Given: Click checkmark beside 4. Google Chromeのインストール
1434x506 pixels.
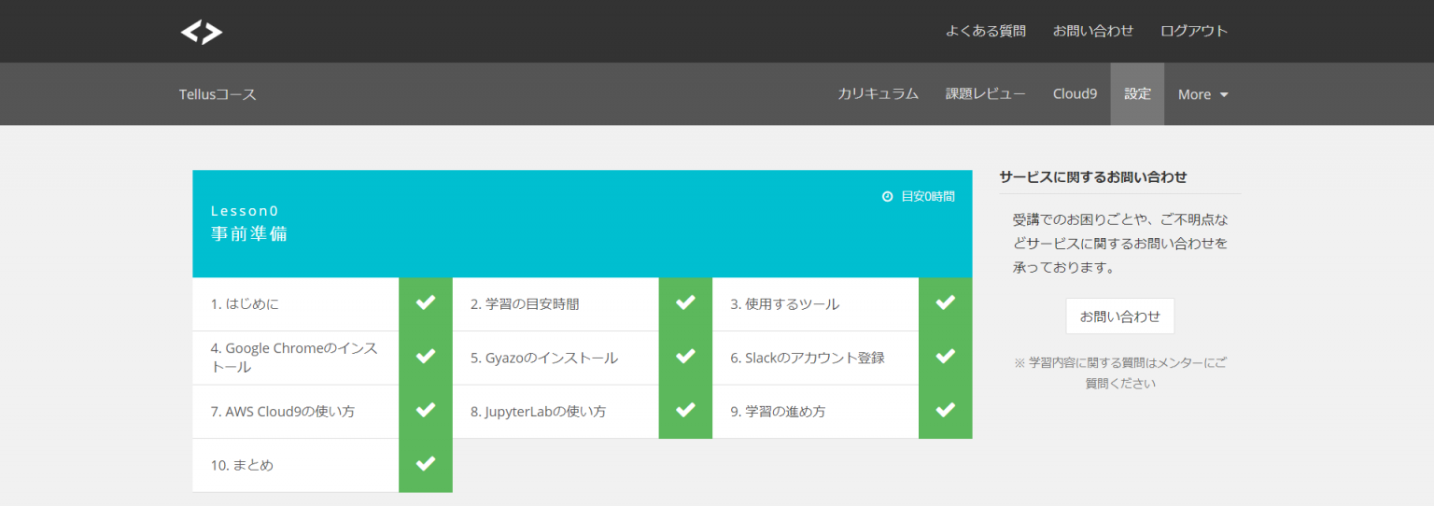Looking at the screenshot, I should point(426,358).
